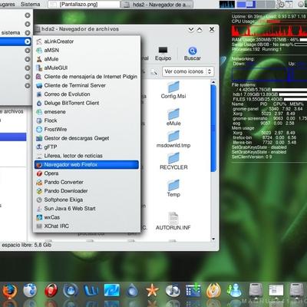Screen dimensions: 307x307
Task: Select the RECYCLER folder
Action: click(173, 161)
